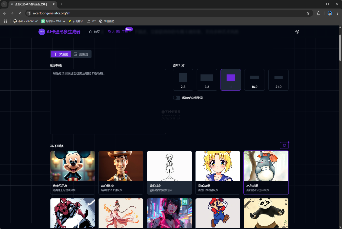Choose the 2:3 image size option
Viewport: 342px width, 229px height.
pyautogui.click(x=183, y=80)
